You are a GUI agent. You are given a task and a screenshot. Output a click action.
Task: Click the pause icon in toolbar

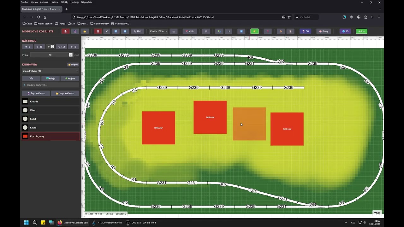229,31
